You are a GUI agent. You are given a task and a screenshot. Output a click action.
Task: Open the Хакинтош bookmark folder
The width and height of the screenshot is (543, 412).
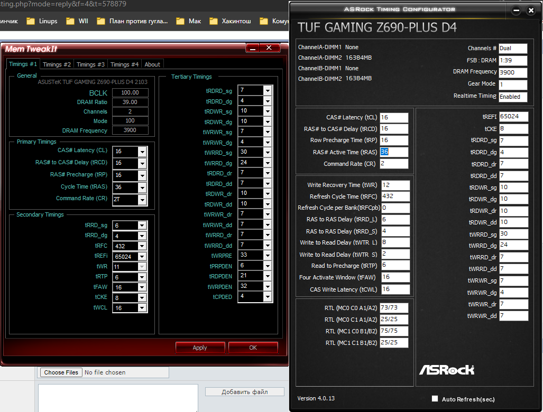(230, 21)
